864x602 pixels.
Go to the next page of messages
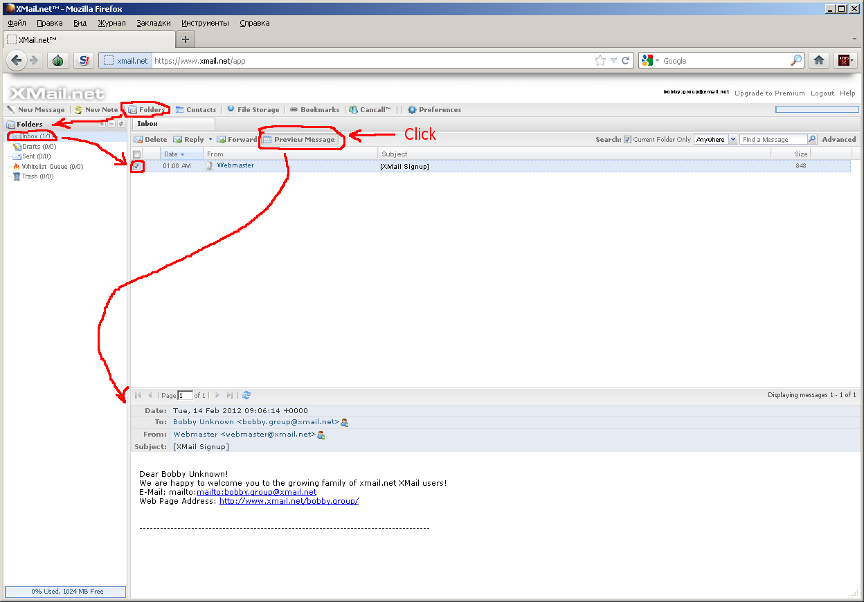point(217,395)
